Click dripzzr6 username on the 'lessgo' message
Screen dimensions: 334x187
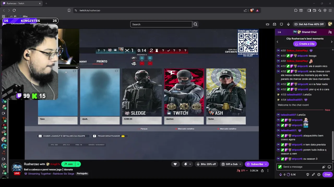click(303, 56)
